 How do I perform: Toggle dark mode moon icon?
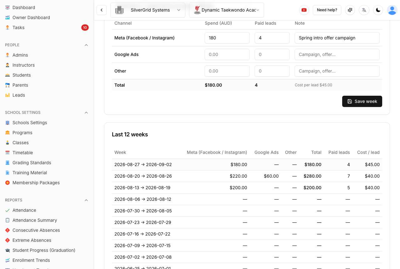pos(378,10)
